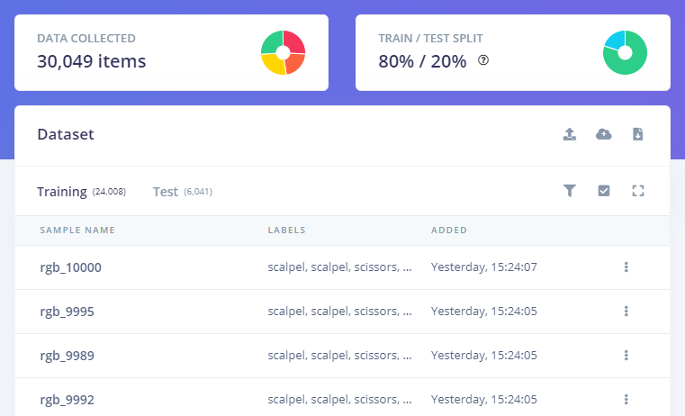685x416 pixels.
Task: Open three-dot menu for rgb_9989
Action: [626, 356]
